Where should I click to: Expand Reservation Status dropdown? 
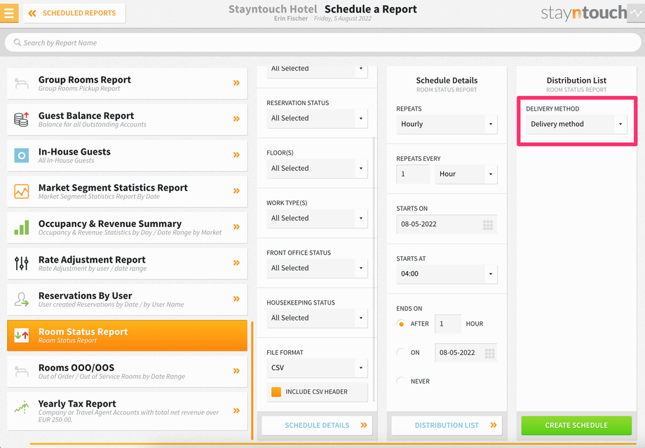point(317,118)
